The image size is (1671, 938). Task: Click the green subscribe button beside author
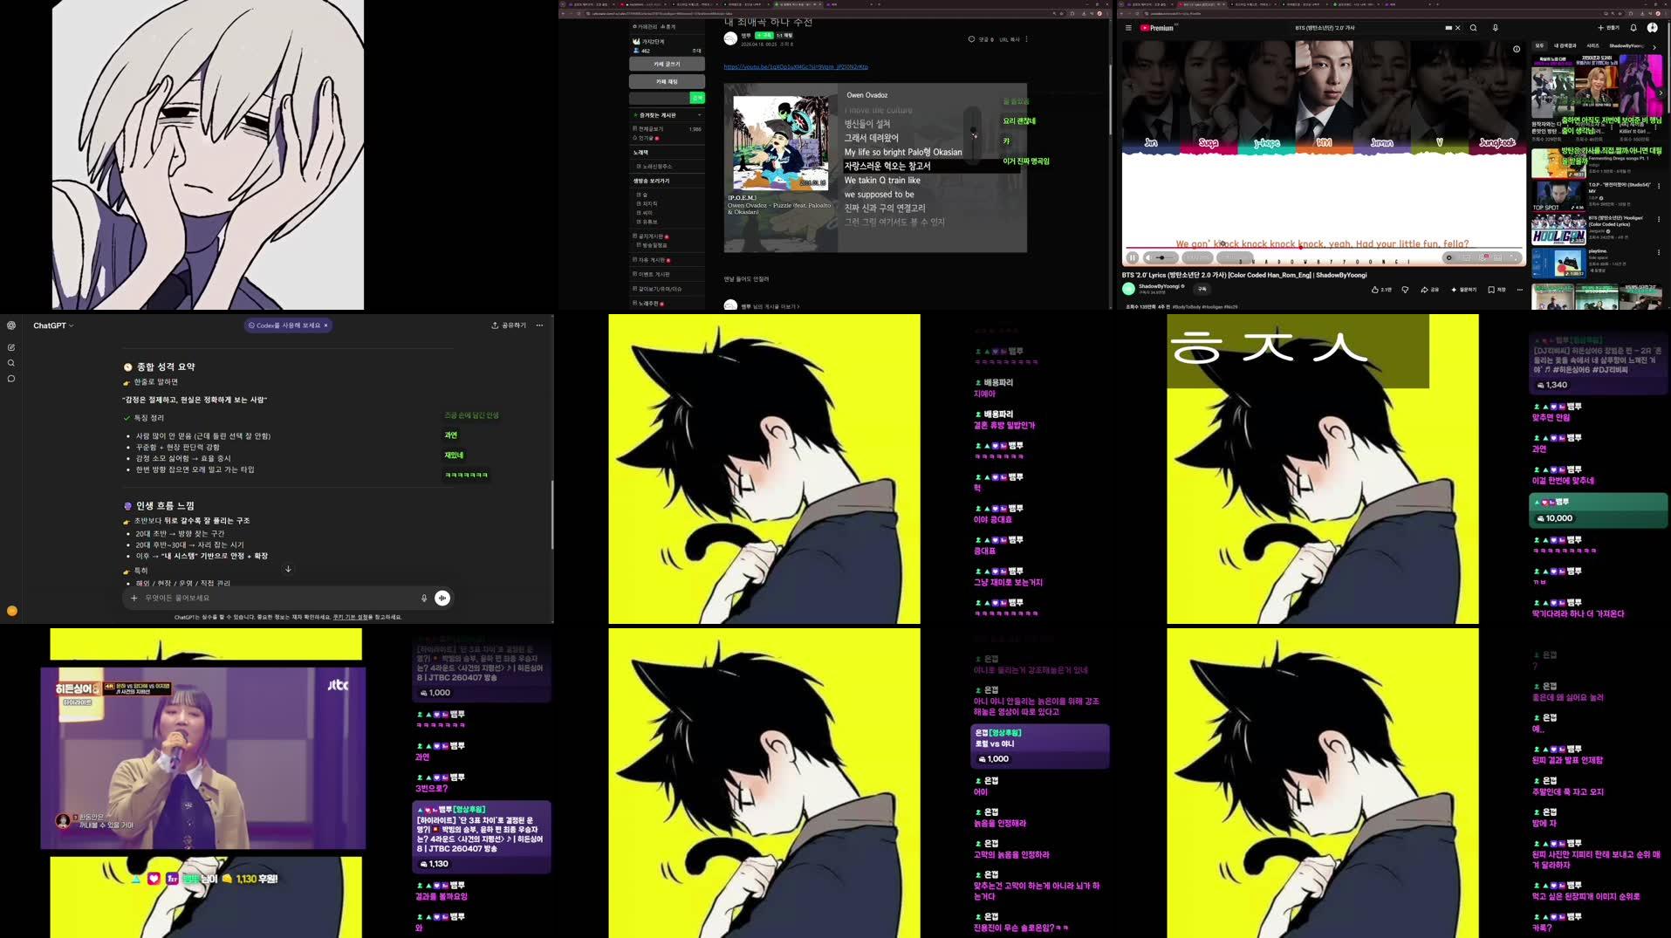click(764, 36)
